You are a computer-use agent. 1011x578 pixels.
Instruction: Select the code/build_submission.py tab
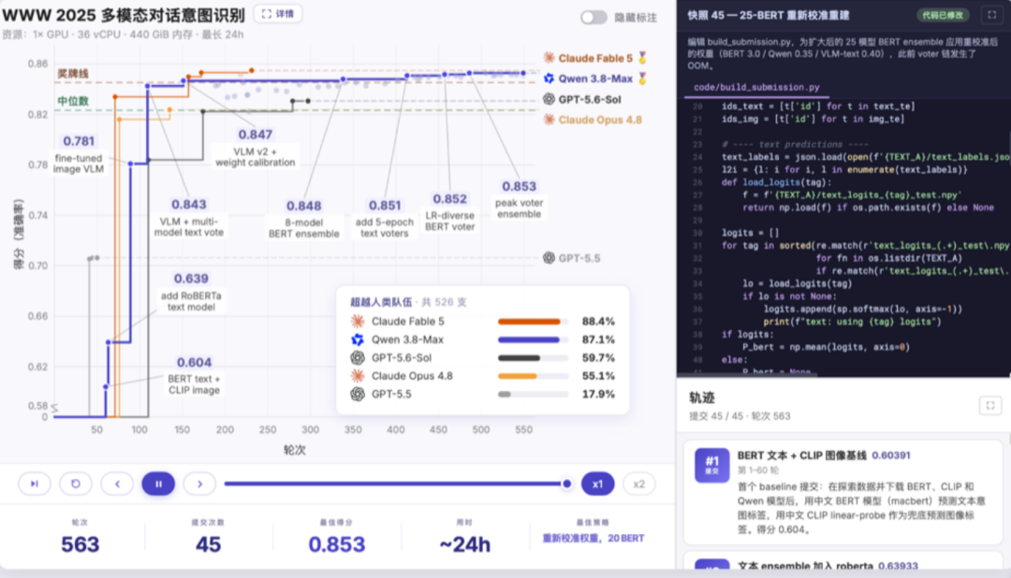coord(756,87)
